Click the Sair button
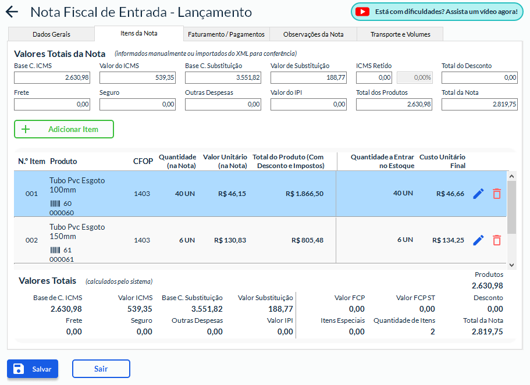This screenshot has width=530, height=385. point(101,369)
